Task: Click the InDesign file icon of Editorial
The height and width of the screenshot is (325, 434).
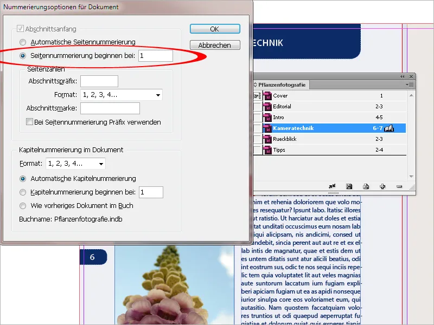Action: 267,107
